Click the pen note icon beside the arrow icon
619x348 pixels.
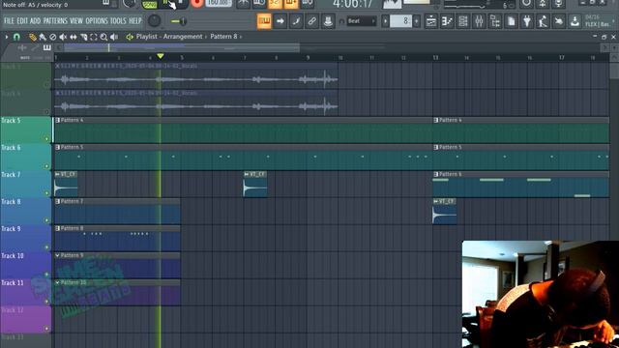296,21
